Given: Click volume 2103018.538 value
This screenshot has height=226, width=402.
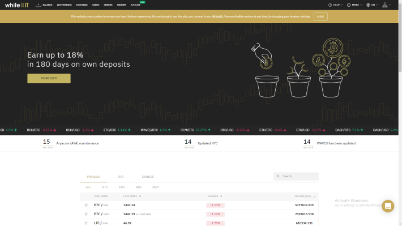Looking at the screenshot, I should coord(304,214).
